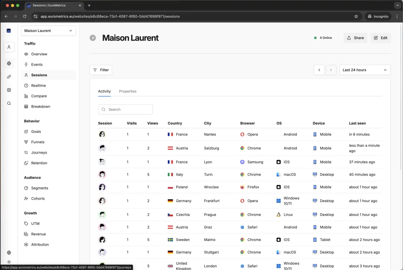The image size is (403, 270).
Task: Click the Firefox browser cell
Action: click(x=250, y=187)
